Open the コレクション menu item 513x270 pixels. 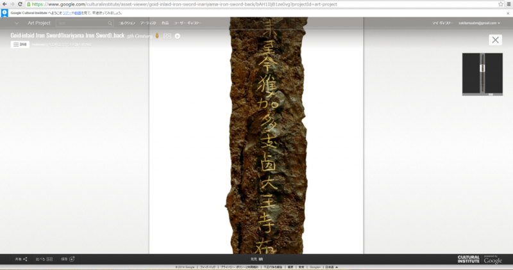pos(127,23)
